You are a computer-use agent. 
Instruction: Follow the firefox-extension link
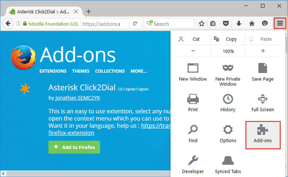point(71,133)
